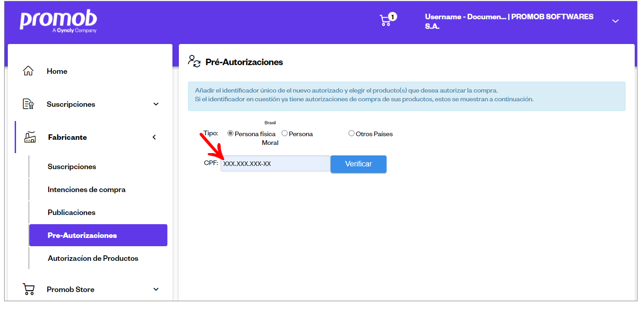Screen dimensions: 642x309
Task: Click the Pré-Autorizaciones page heading
Action: coord(244,62)
